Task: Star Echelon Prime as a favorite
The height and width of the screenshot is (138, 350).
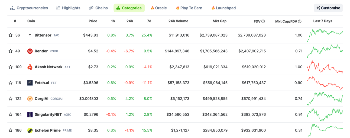Action: (11, 130)
